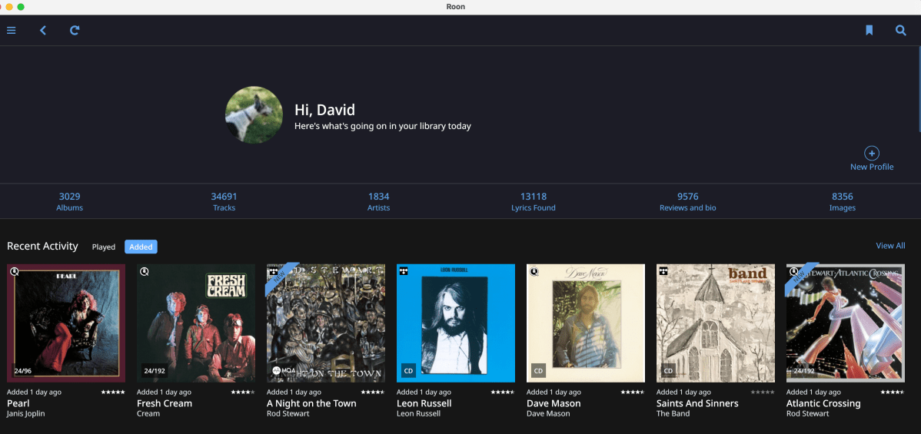Open the 1834 Artists count

[x=378, y=201]
